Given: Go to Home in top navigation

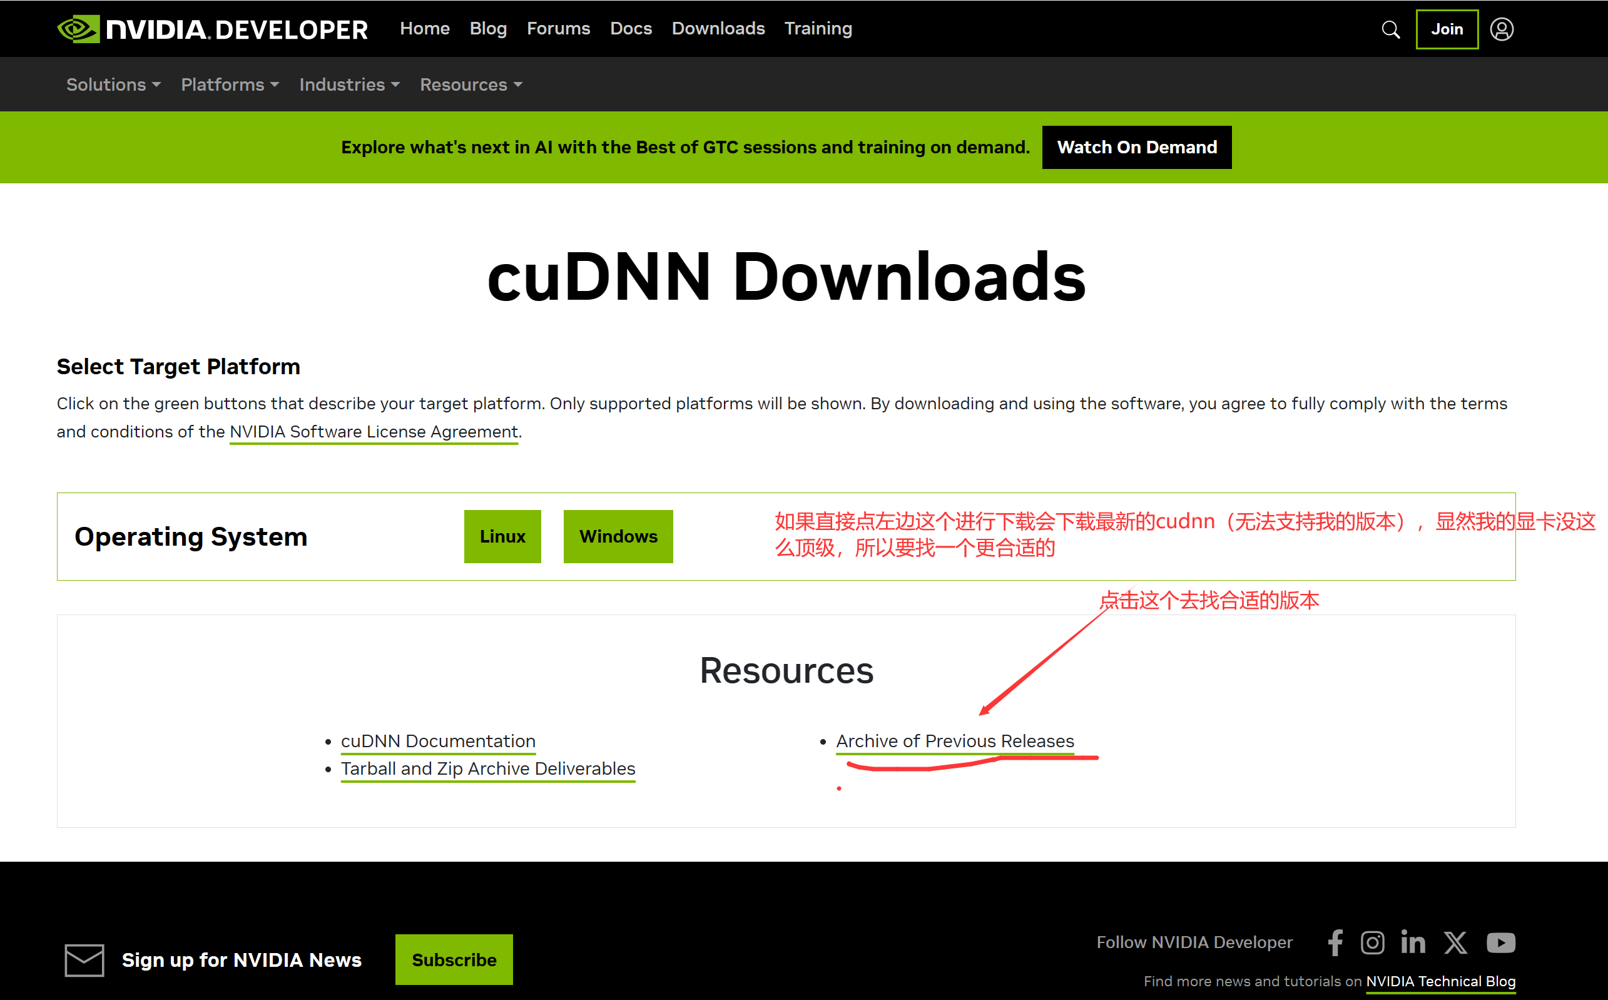Looking at the screenshot, I should click(x=424, y=28).
